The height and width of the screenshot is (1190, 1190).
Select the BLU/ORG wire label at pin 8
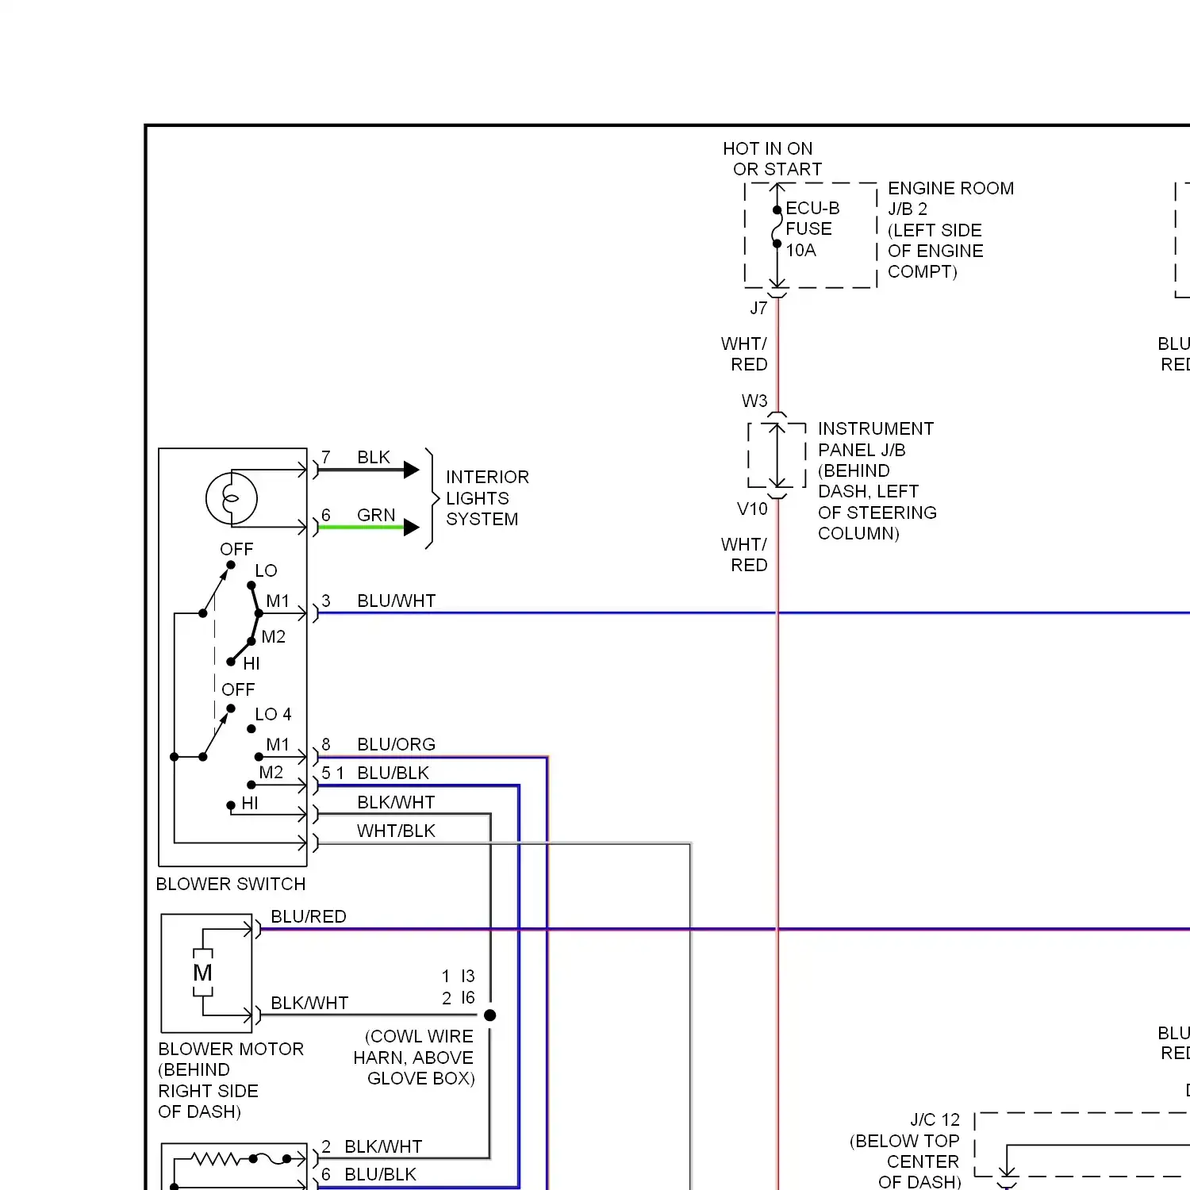tap(396, 745)
